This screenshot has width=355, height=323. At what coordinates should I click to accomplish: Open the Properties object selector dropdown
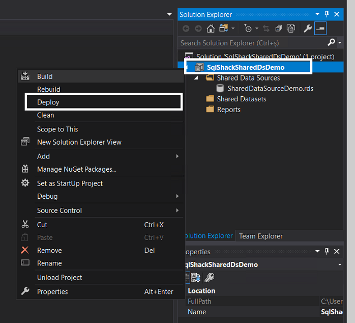339,265
